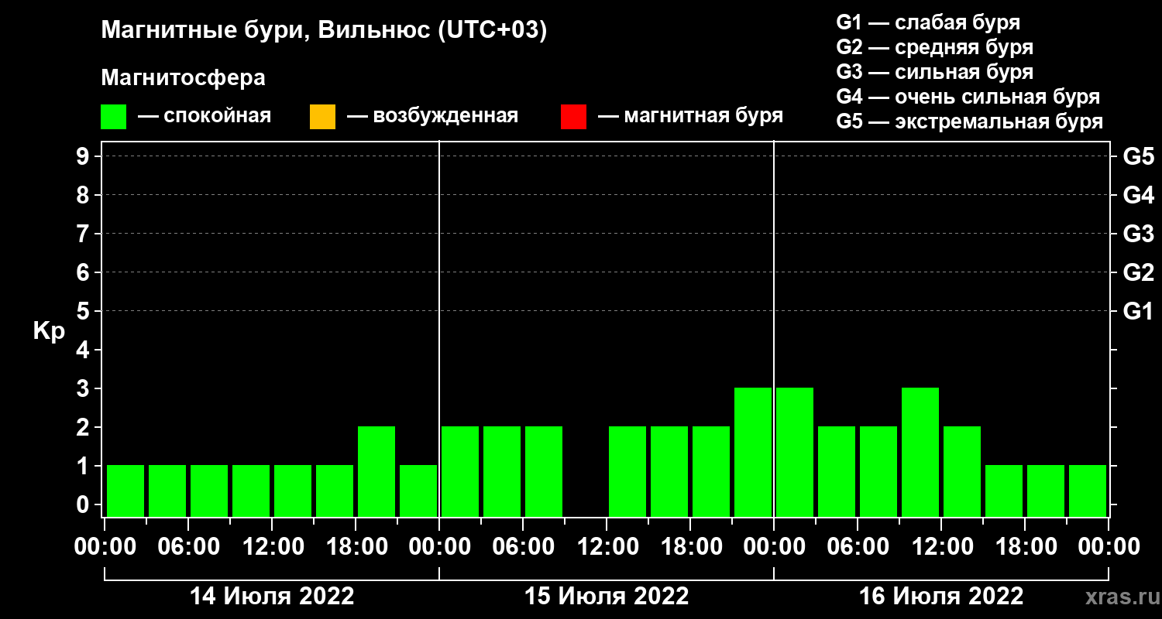
Task: Click the '12:00' time label of 14 Июля
Action: (x=272, y=546)
